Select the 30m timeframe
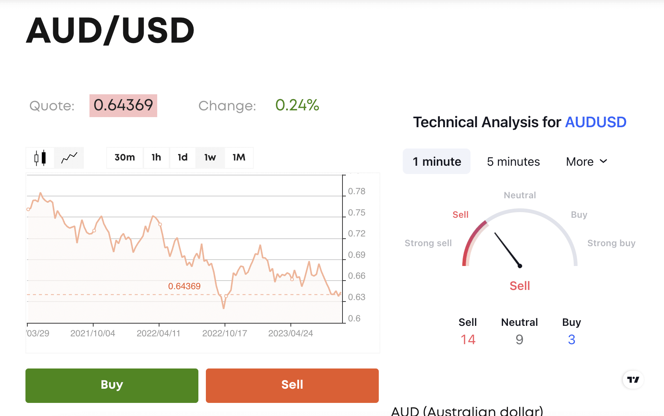 click(125, 157)
